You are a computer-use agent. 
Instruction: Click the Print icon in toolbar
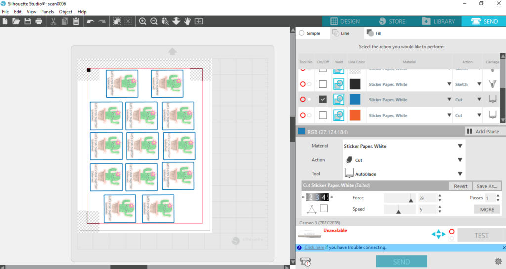[39, 21]
